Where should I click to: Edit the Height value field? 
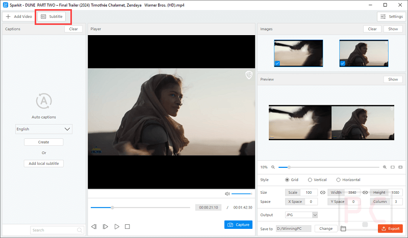click(396, 192)
